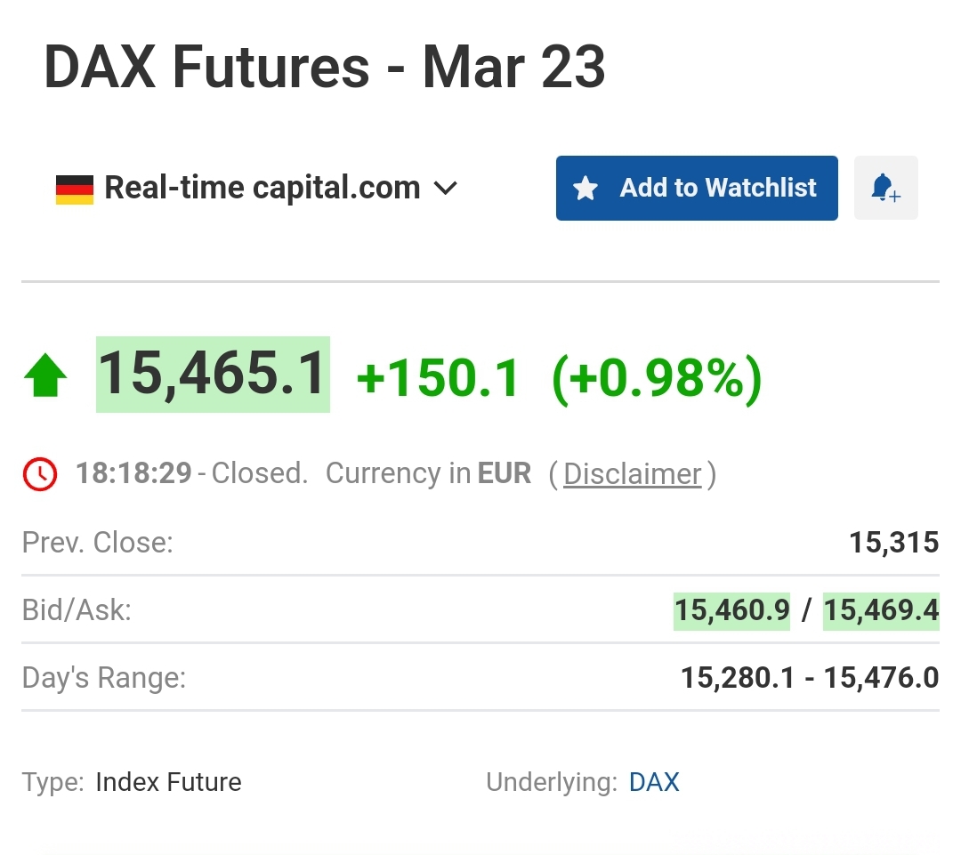Click the star icon in watchlist button
The height and width of the screenshot is (855, 961).
point(585,189)
